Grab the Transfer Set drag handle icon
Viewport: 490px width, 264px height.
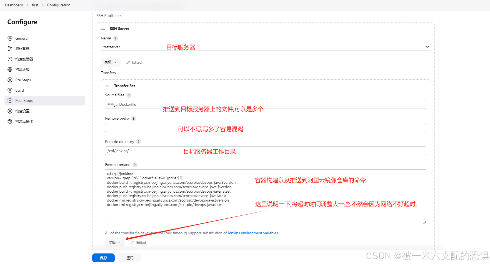(107, 86)
